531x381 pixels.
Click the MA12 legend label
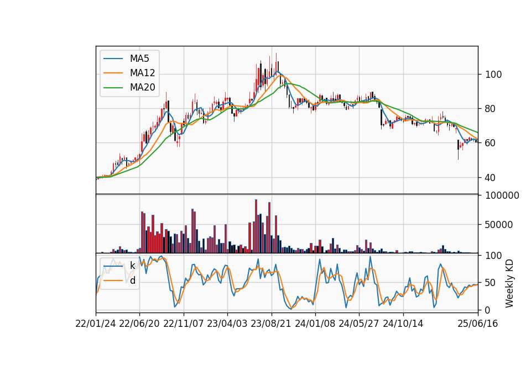click(x=142, y=73)
